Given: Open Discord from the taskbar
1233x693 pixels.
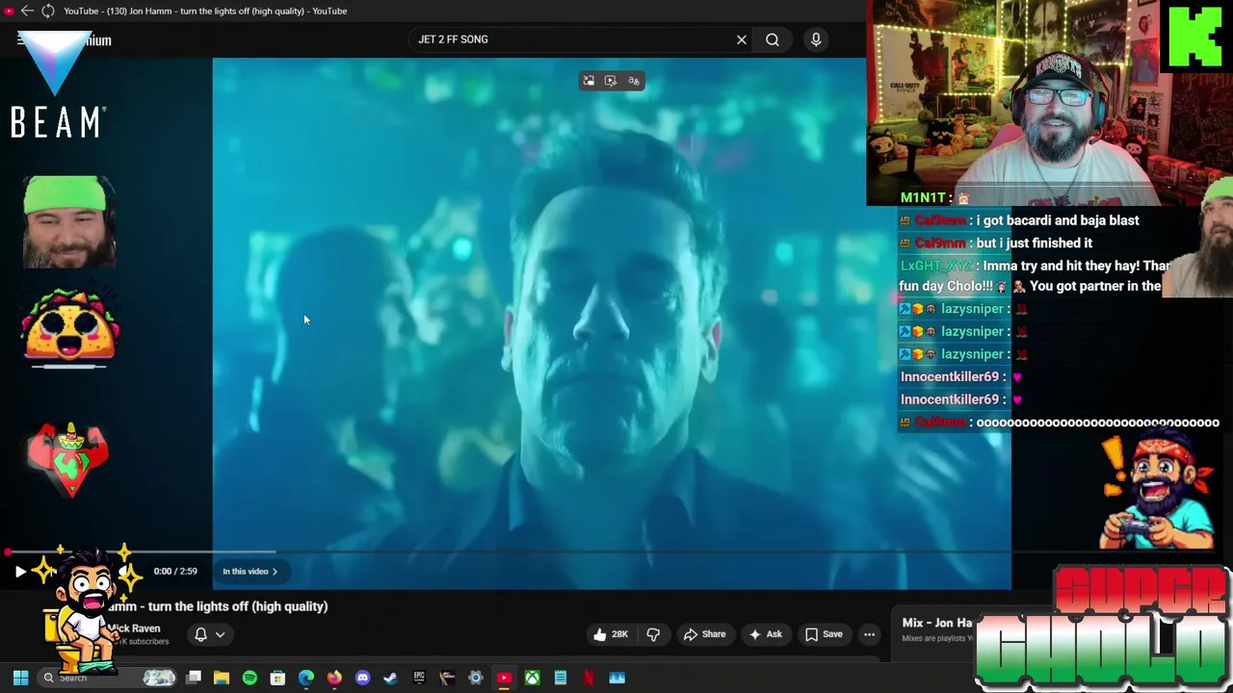Looking at the screenshot, I should tap(362, 678).
